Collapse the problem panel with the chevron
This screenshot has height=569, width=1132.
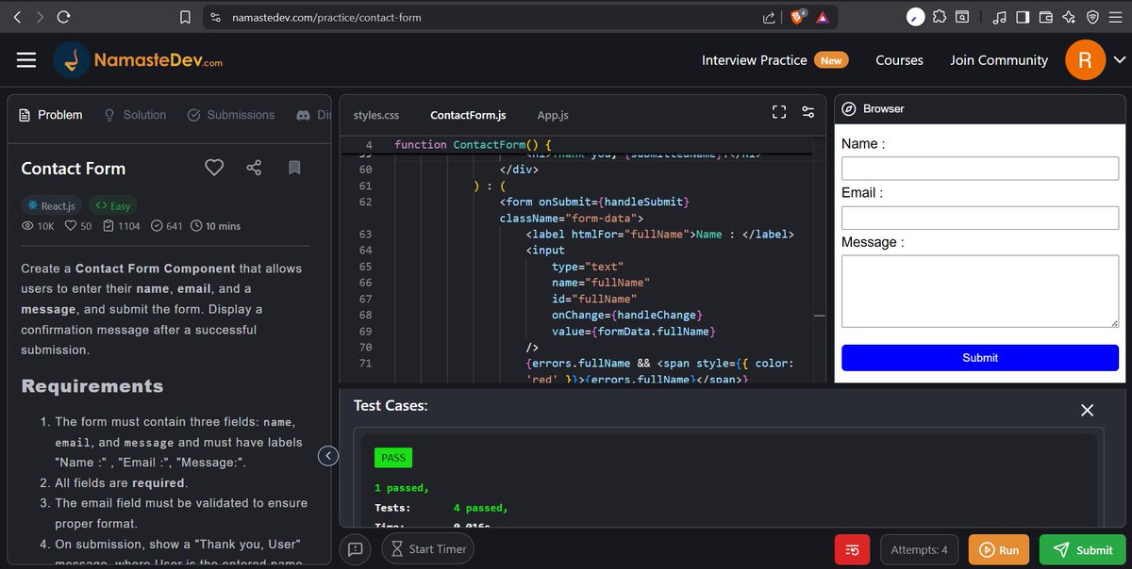click(328, 456)
